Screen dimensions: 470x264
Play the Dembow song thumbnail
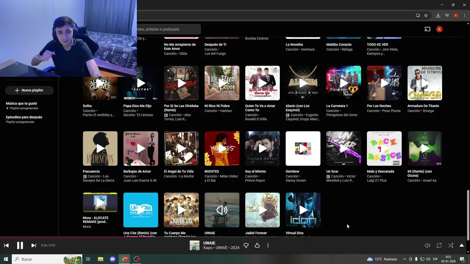[303, 148]
